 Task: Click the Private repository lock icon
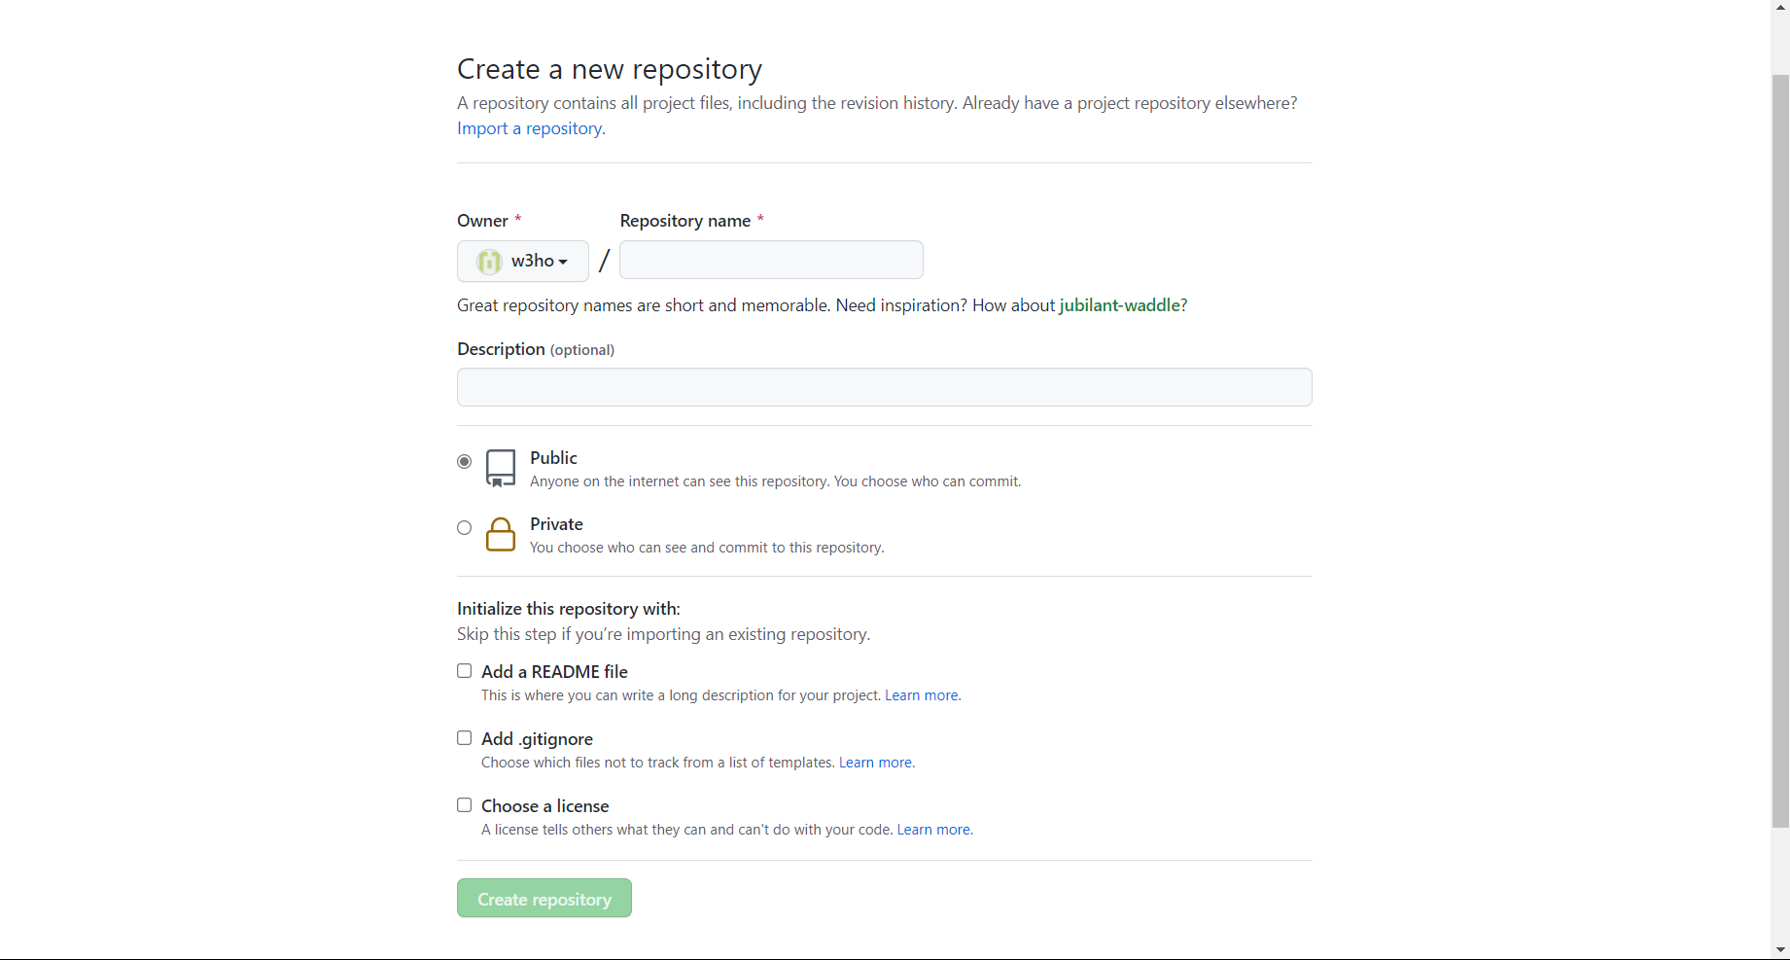pos(501,535)
